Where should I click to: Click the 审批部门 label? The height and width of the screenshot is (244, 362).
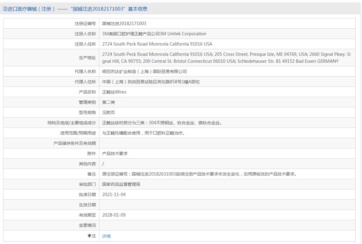[x=87, y=184]
